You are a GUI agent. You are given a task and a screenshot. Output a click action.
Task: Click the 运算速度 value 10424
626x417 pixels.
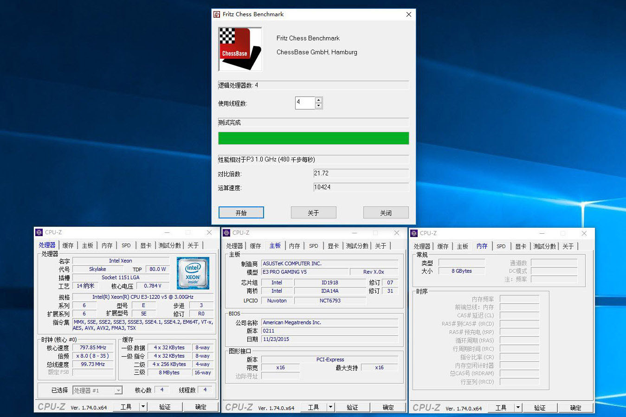361,187
